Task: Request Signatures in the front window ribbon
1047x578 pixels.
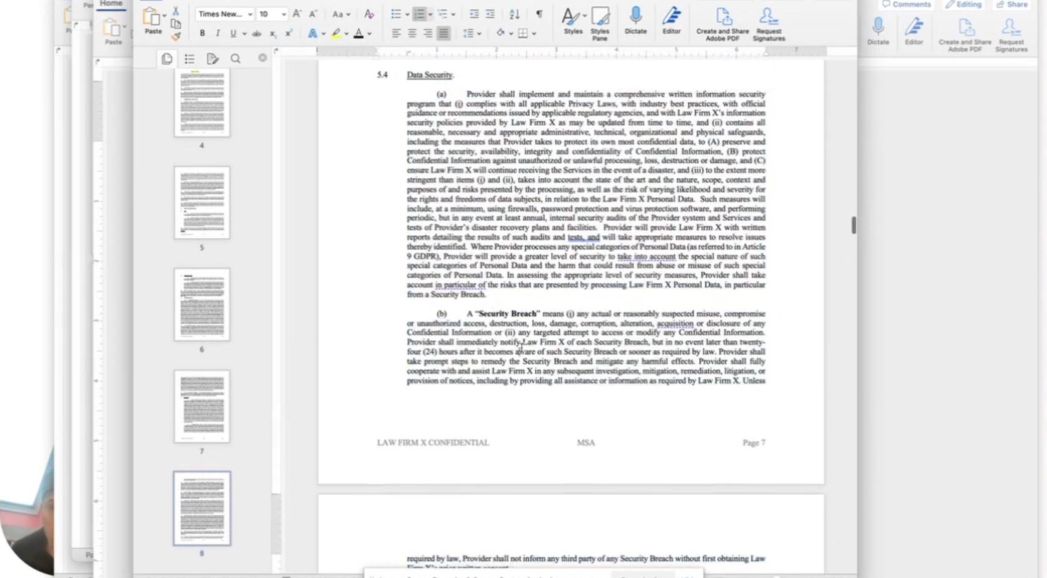Action: point(769,24)
